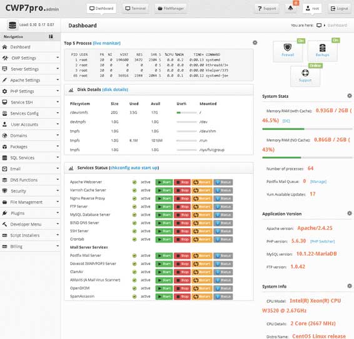The width and height of the screenshot is (354, 339).
Task: Check Status of MySQL Database Server
Action: (223, 215)
